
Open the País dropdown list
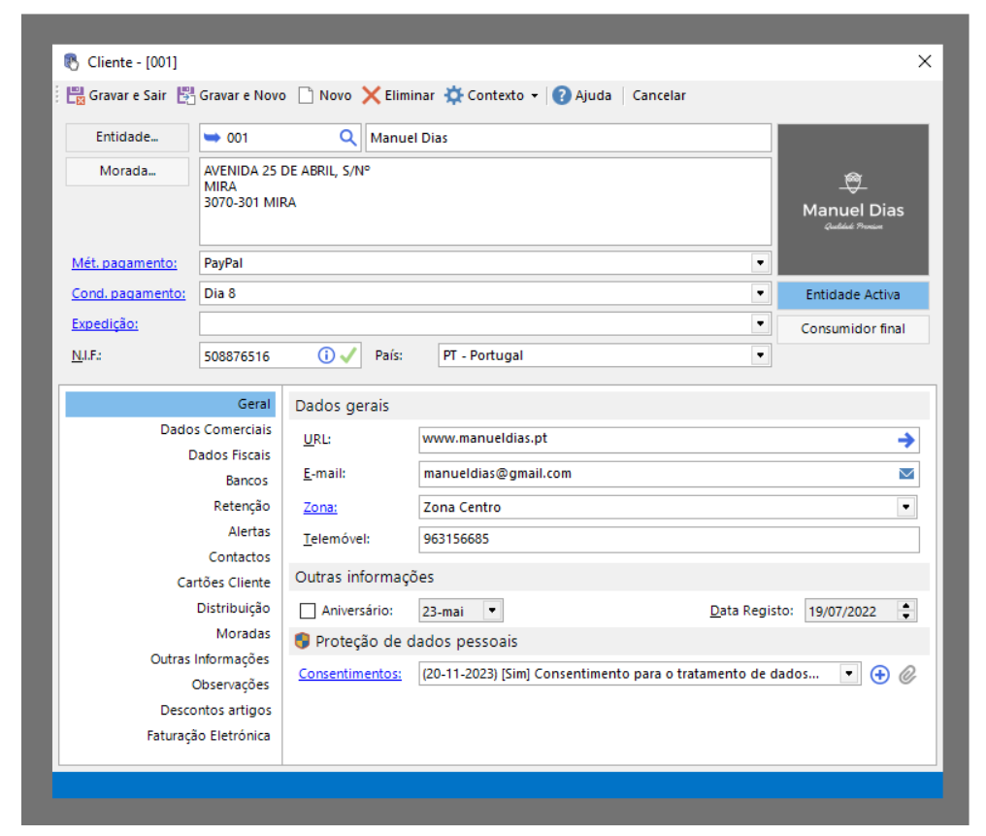click(x=759, y=355)
